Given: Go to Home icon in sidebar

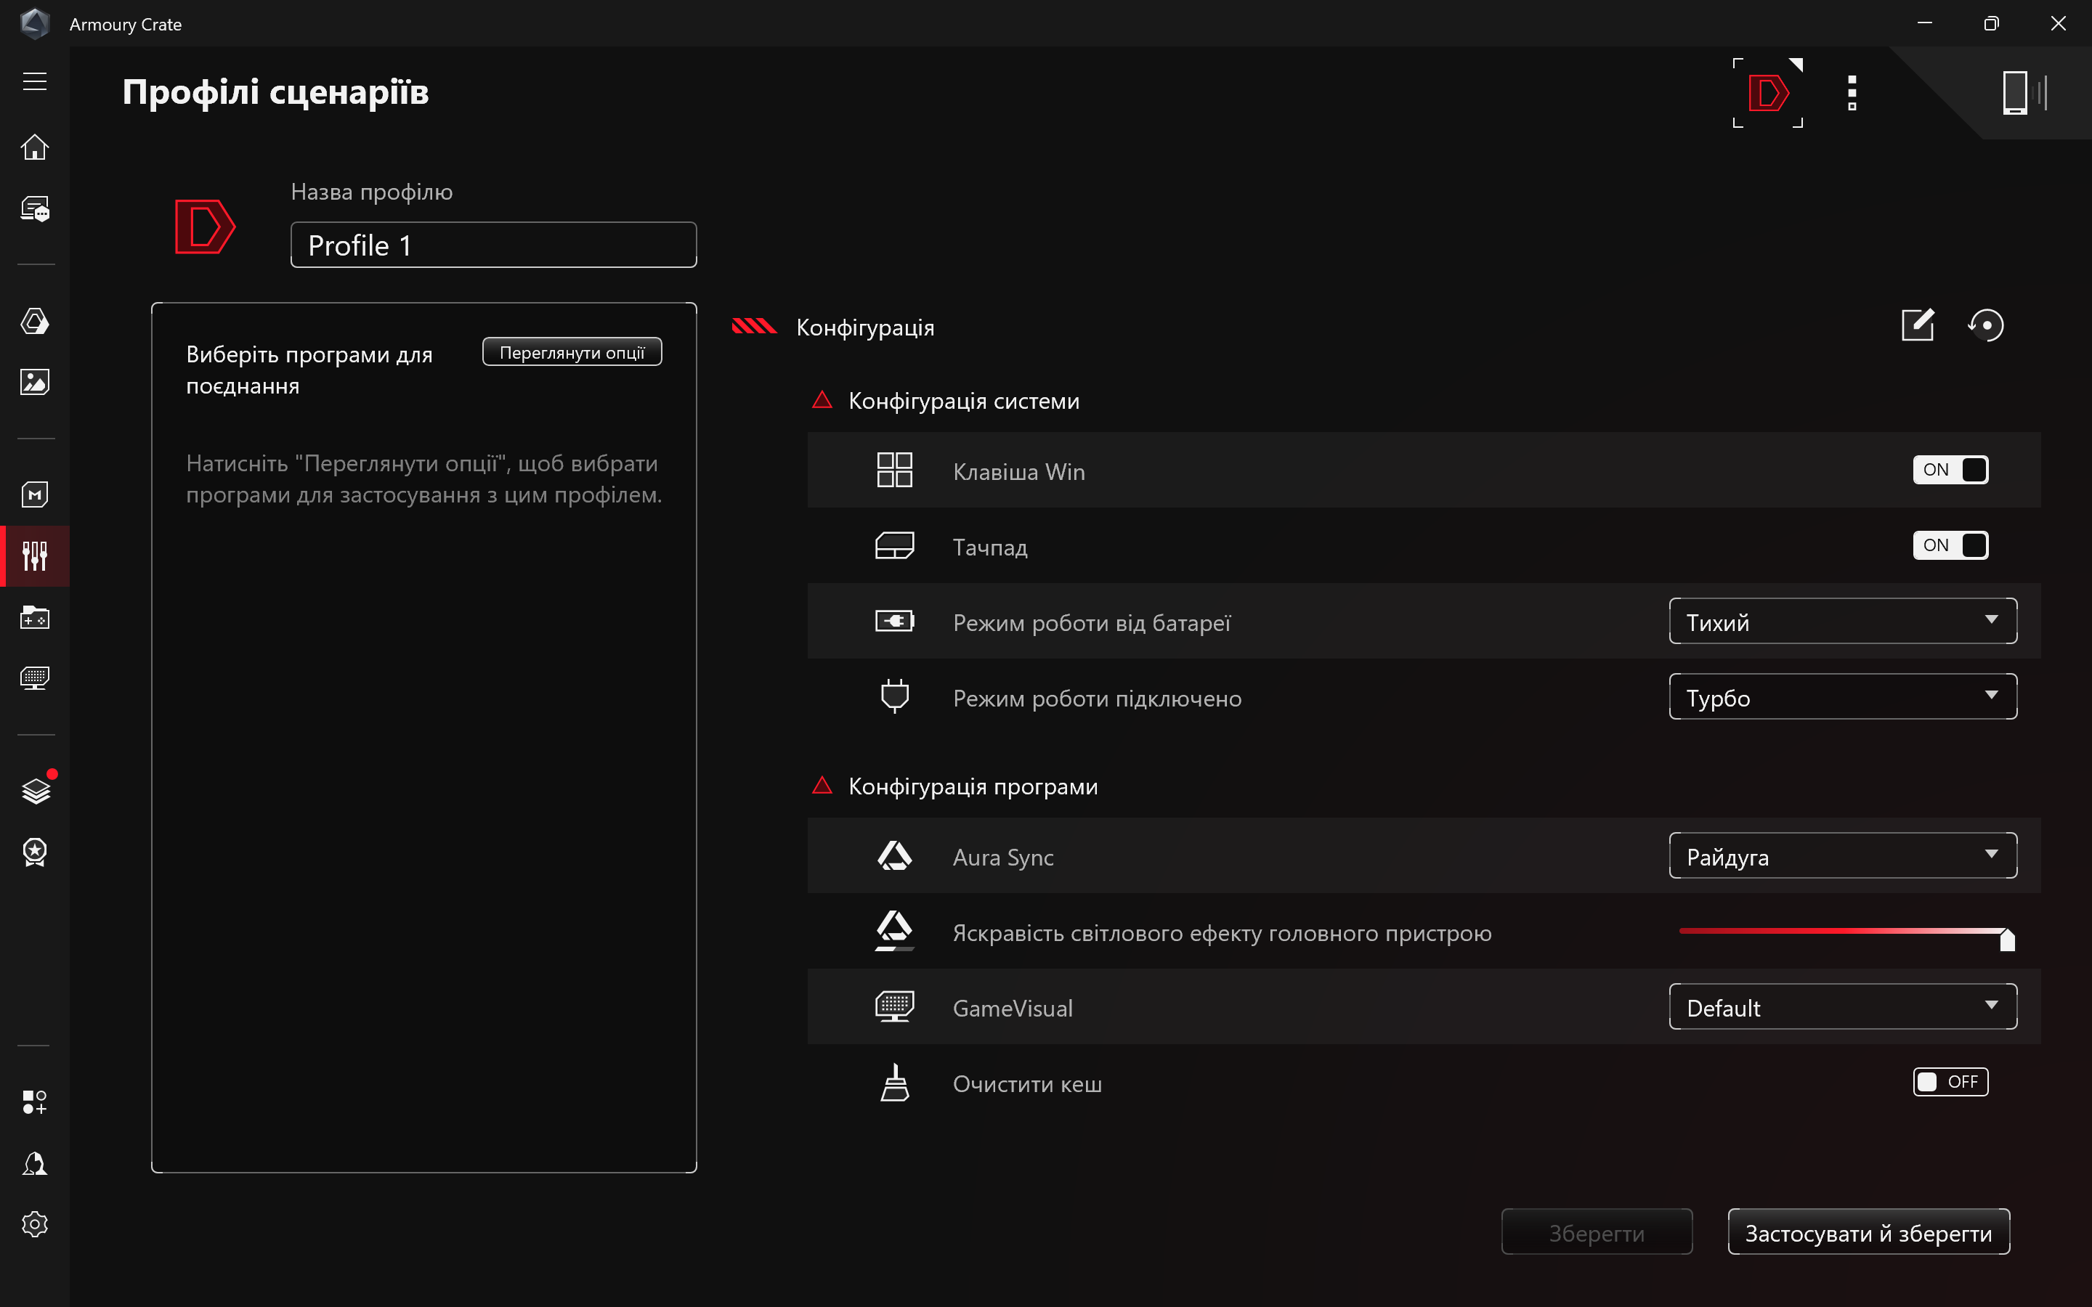Looking at the screenshot, I should point(35,147).
